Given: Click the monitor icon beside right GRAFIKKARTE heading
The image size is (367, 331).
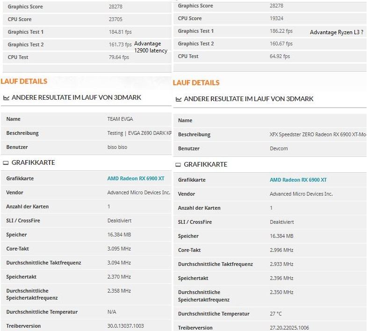Looking at the screenshot, I should click(178, 164).
